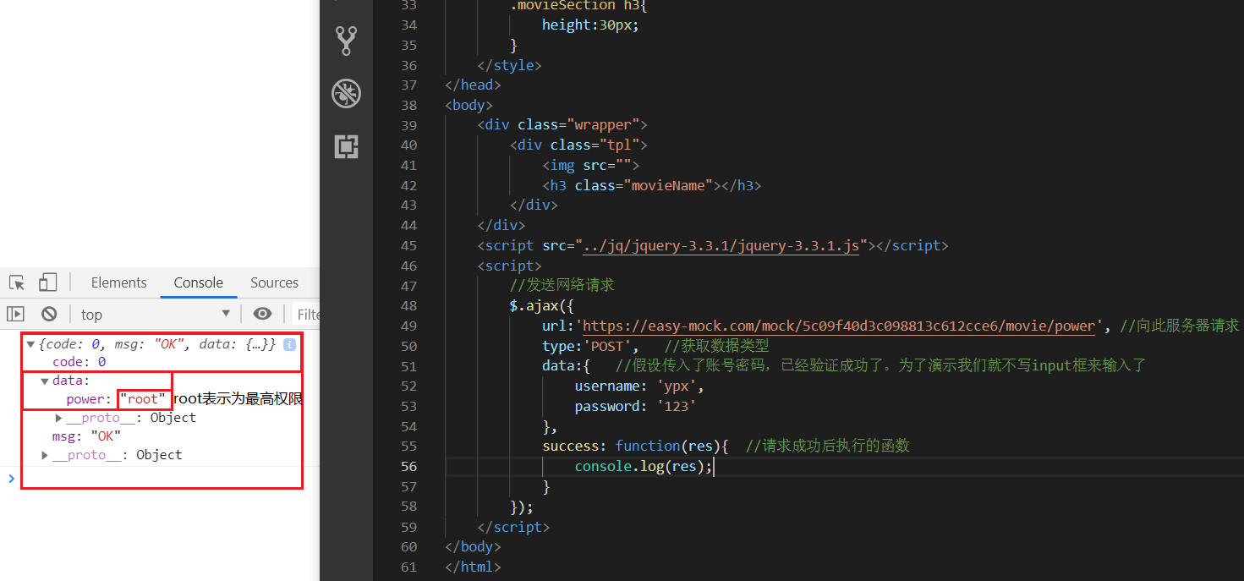Click the opening <body> tag on line 38
Screen dimensions: 1244x581
tap(469, 105)
